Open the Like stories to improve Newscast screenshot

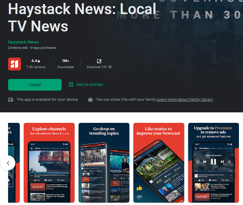[159, 163]
